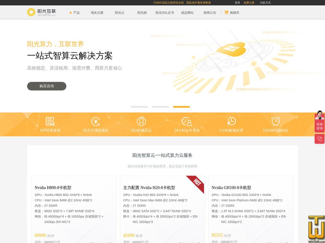
Task: Click the Nvidia H800-8卡机型 title
Action: point(53,188)
